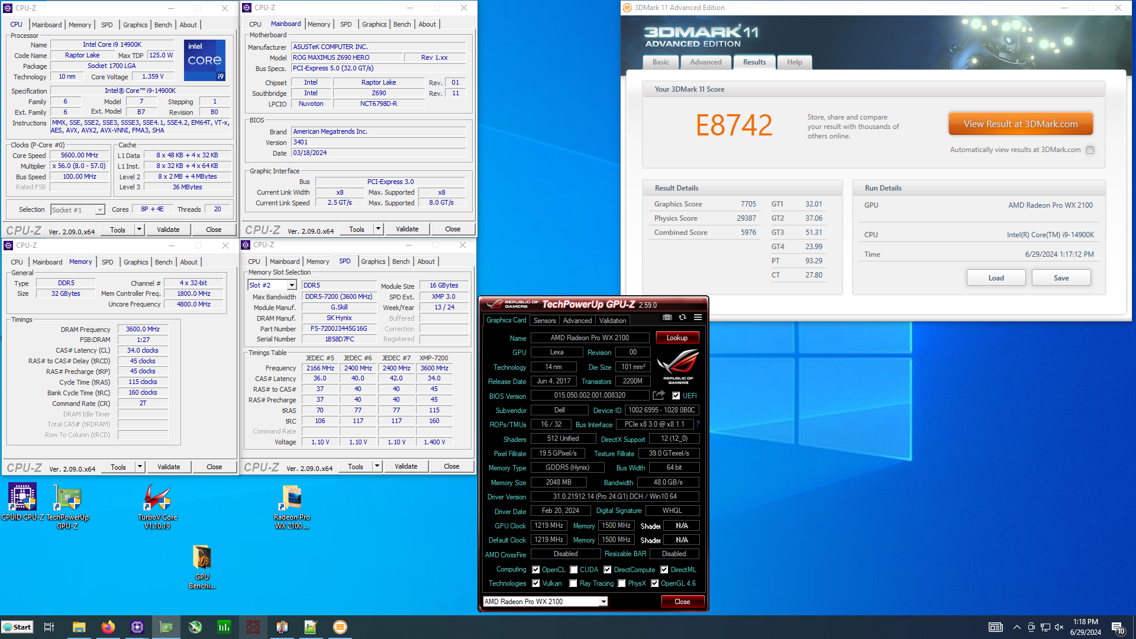Toggle the DirectML checkbox
Viewport: 1136px width, 639px height.
coord(664,570)
